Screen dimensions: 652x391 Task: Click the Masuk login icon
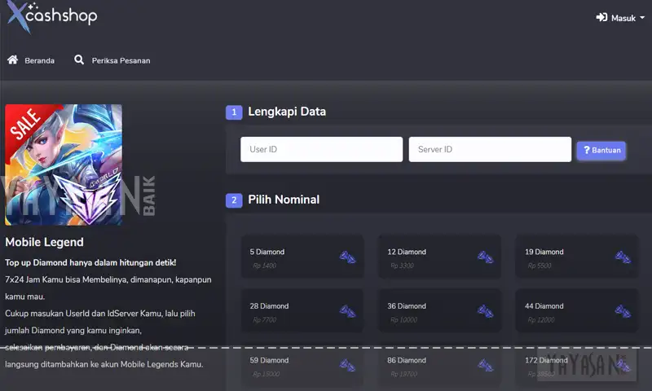[x=601, y=17]
